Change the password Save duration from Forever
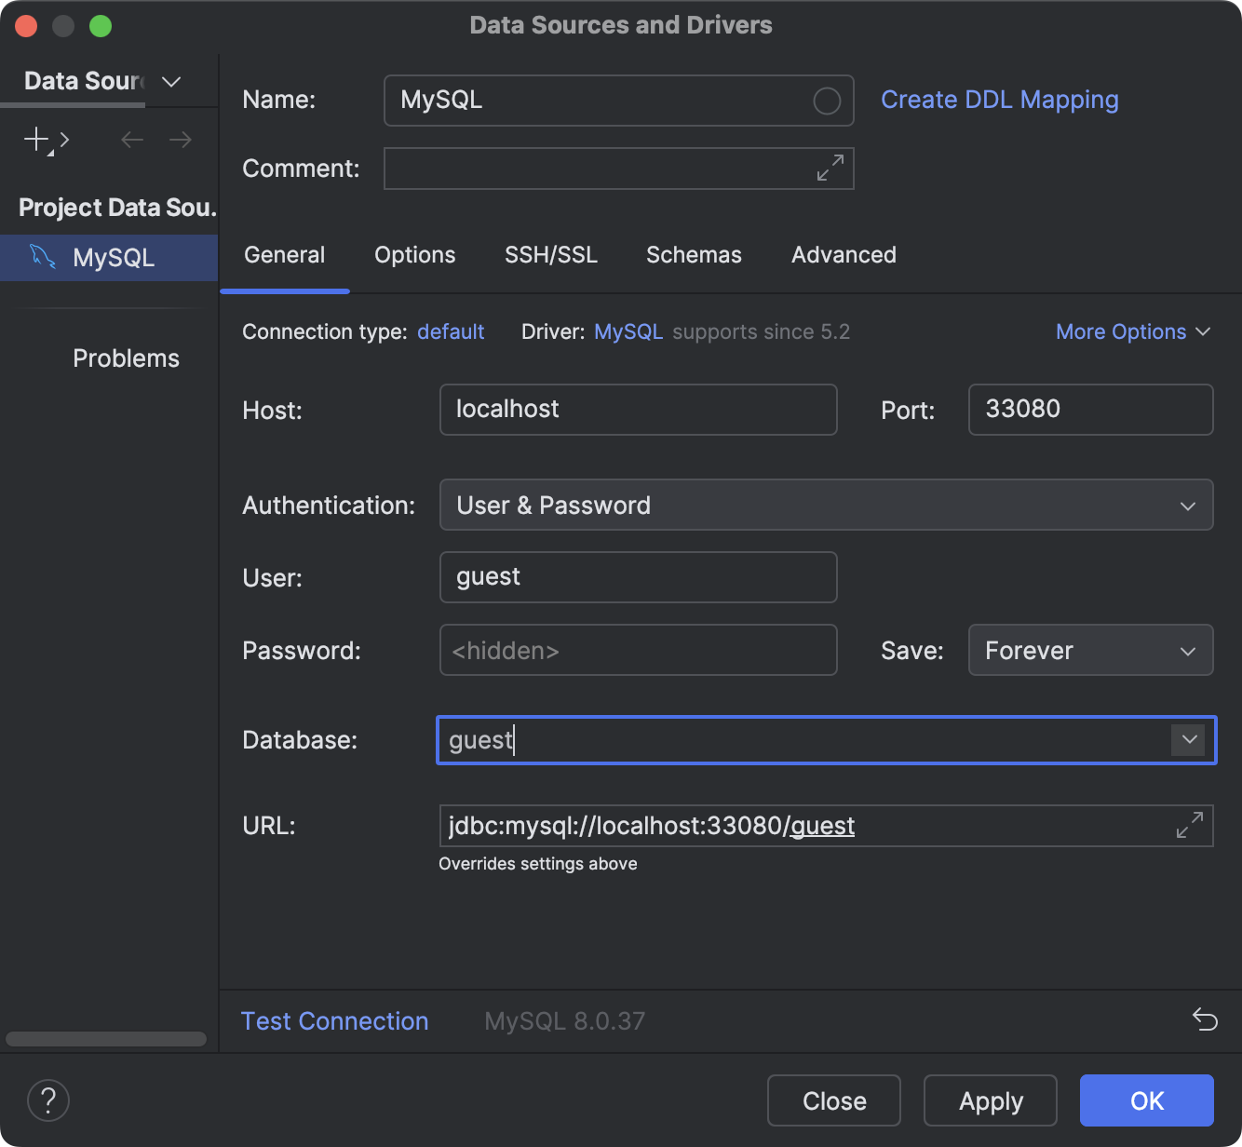This screenshot has height=1147, width=1242. (x=1090, y=650)
